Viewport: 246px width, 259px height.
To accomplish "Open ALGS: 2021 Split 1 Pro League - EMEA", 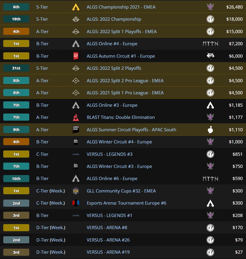I will tap(125, 93).
